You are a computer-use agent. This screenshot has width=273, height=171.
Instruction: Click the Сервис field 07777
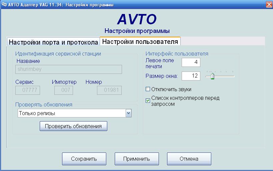click(x=28, y=90)
